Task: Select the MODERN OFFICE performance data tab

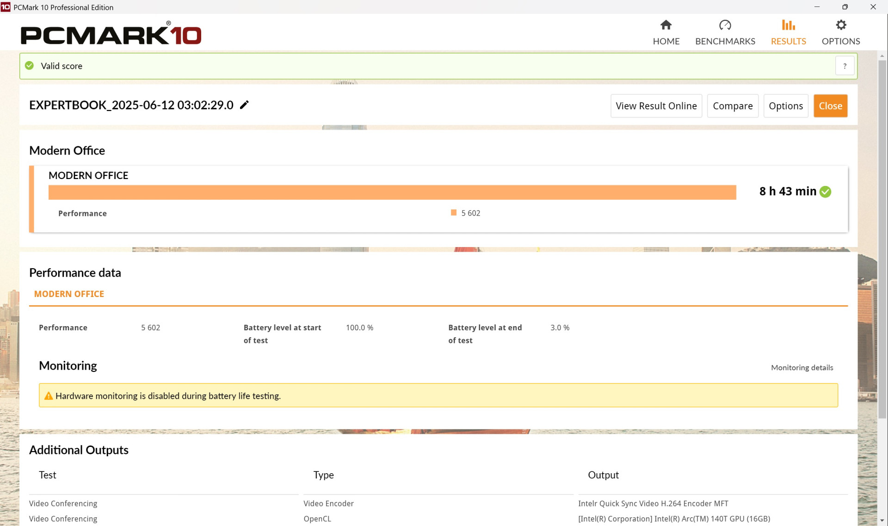Action: point(69,294)
